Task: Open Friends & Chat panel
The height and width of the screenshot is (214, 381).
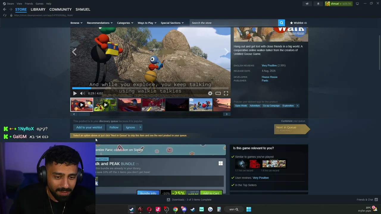Action: (367, 200)
